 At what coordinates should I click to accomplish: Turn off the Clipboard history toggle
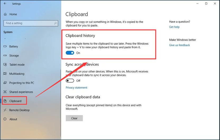[70, 53]
